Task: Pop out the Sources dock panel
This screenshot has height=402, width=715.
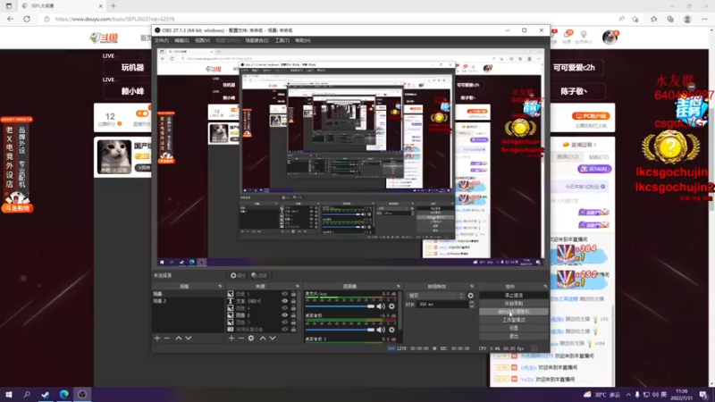Action: pos(298,287)
